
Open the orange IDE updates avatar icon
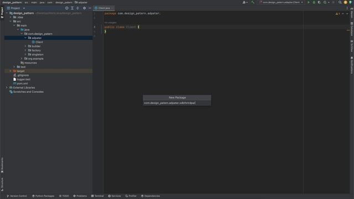pyautogui.click(x=345, y=2)
